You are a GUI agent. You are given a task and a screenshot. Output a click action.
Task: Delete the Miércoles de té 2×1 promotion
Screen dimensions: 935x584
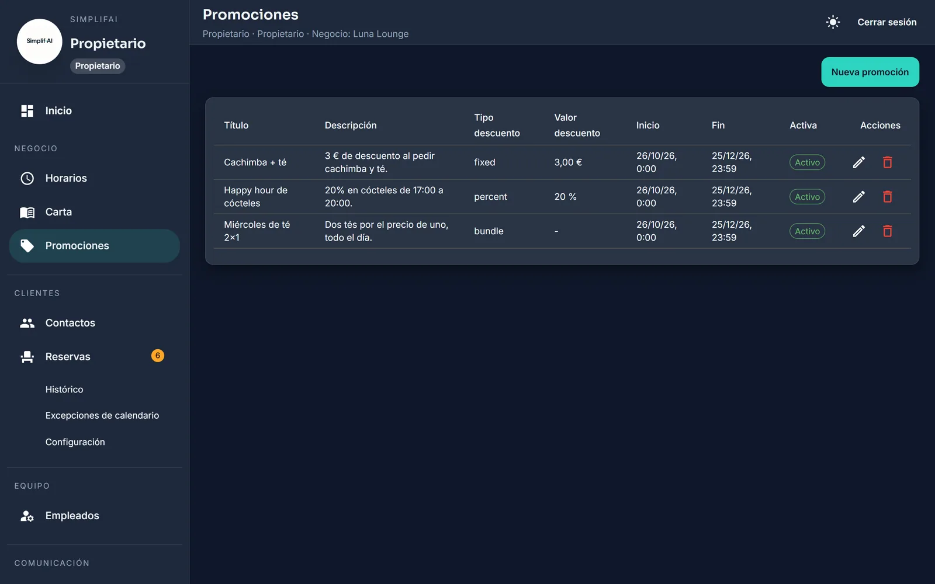887,231
